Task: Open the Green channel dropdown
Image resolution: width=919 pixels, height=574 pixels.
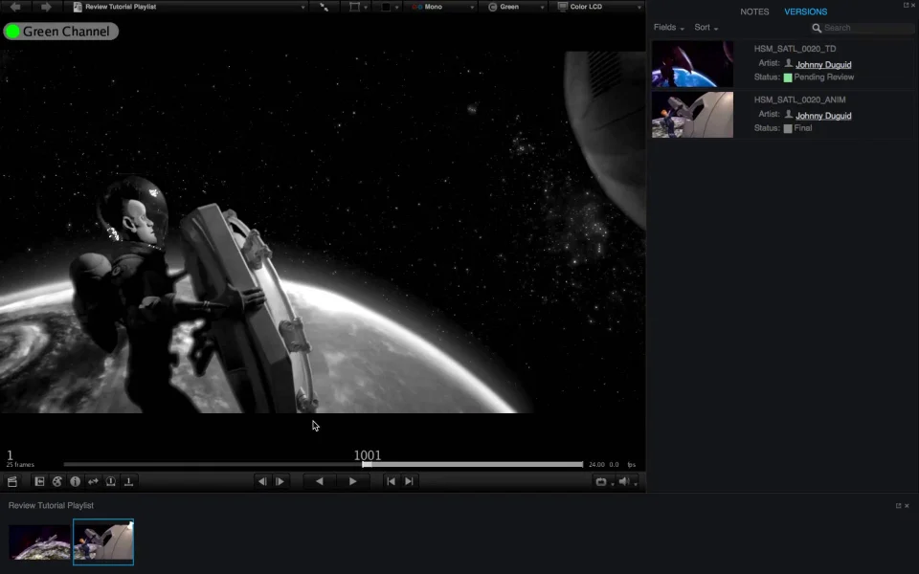Action: click(516, 7)
